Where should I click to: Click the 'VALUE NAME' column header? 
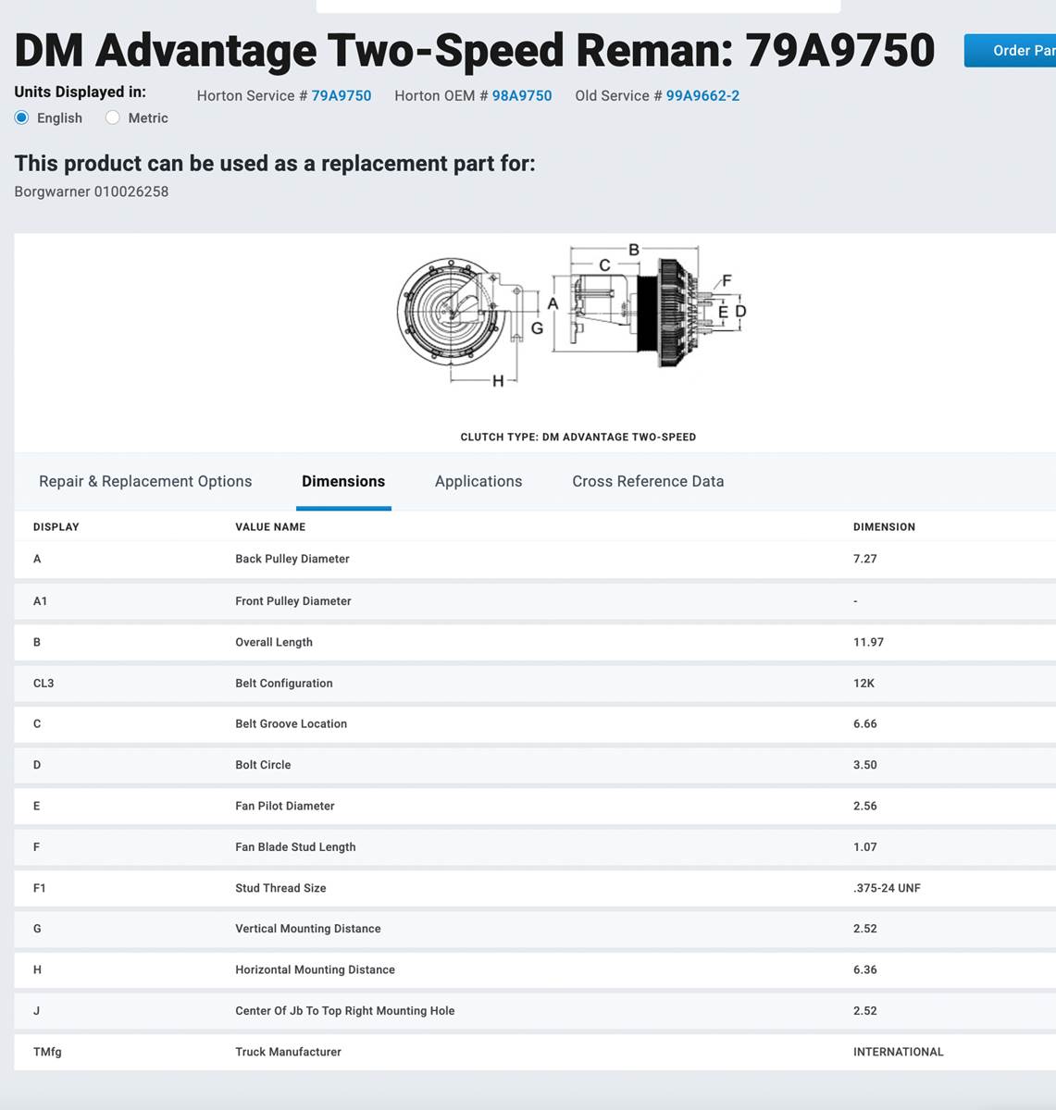270,527
